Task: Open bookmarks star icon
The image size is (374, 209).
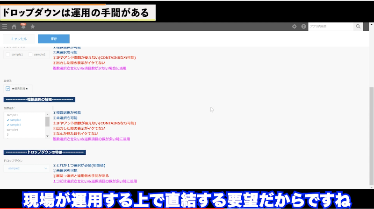Action: tap(33, 27)
